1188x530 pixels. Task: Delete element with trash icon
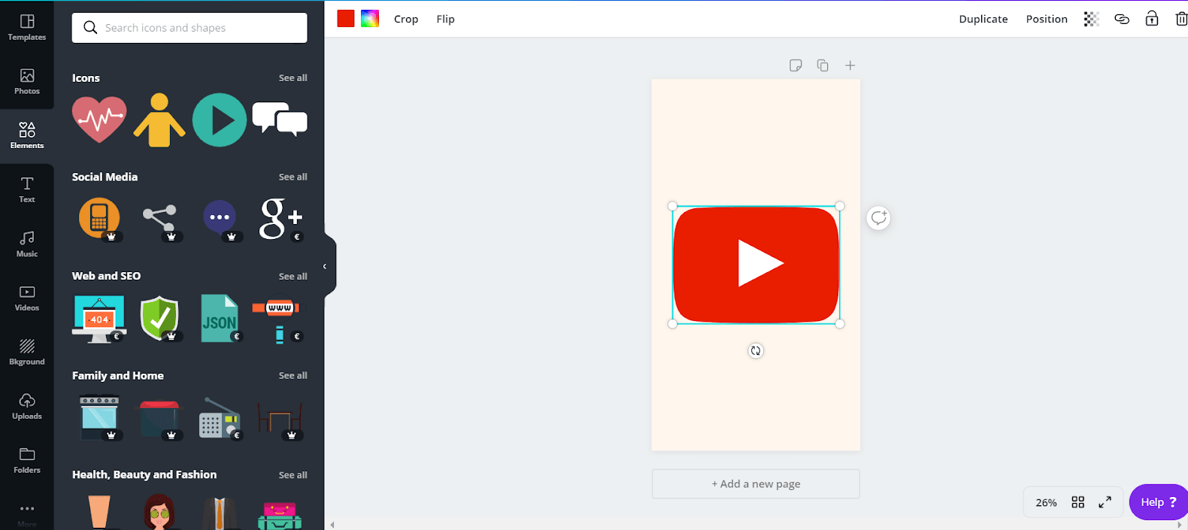click(x=1181, y=19)
